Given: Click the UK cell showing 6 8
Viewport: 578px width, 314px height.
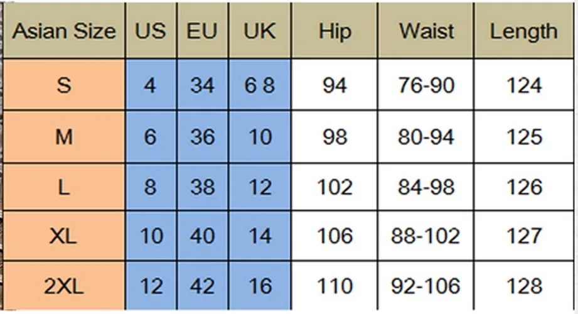Looking at the screenshot, I should click(x=260, y=84).
